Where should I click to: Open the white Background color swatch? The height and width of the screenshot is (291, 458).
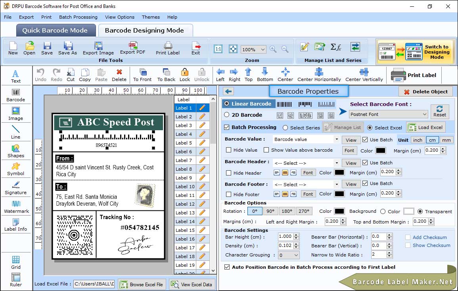409,211
